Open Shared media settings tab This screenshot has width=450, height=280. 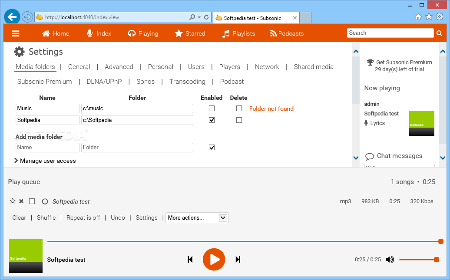[x=314, y=67]
